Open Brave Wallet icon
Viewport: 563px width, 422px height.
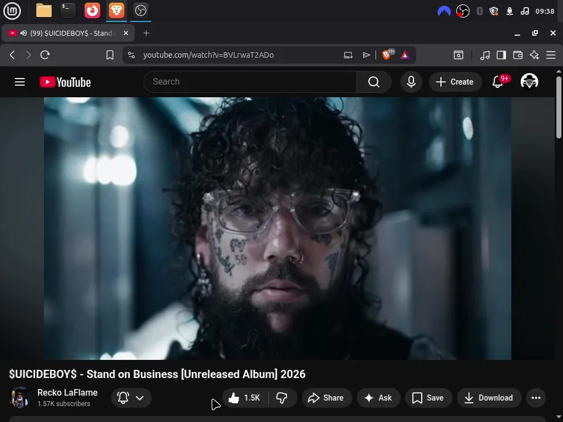coord(518,55)
